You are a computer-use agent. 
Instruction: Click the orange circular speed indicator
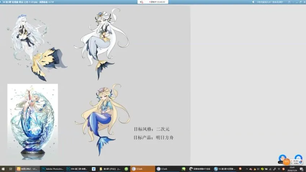(286, 162)
